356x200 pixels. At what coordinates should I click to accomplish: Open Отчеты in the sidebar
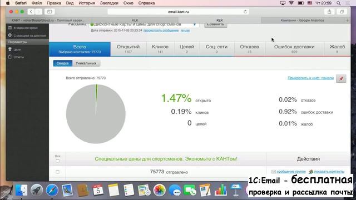18,57
